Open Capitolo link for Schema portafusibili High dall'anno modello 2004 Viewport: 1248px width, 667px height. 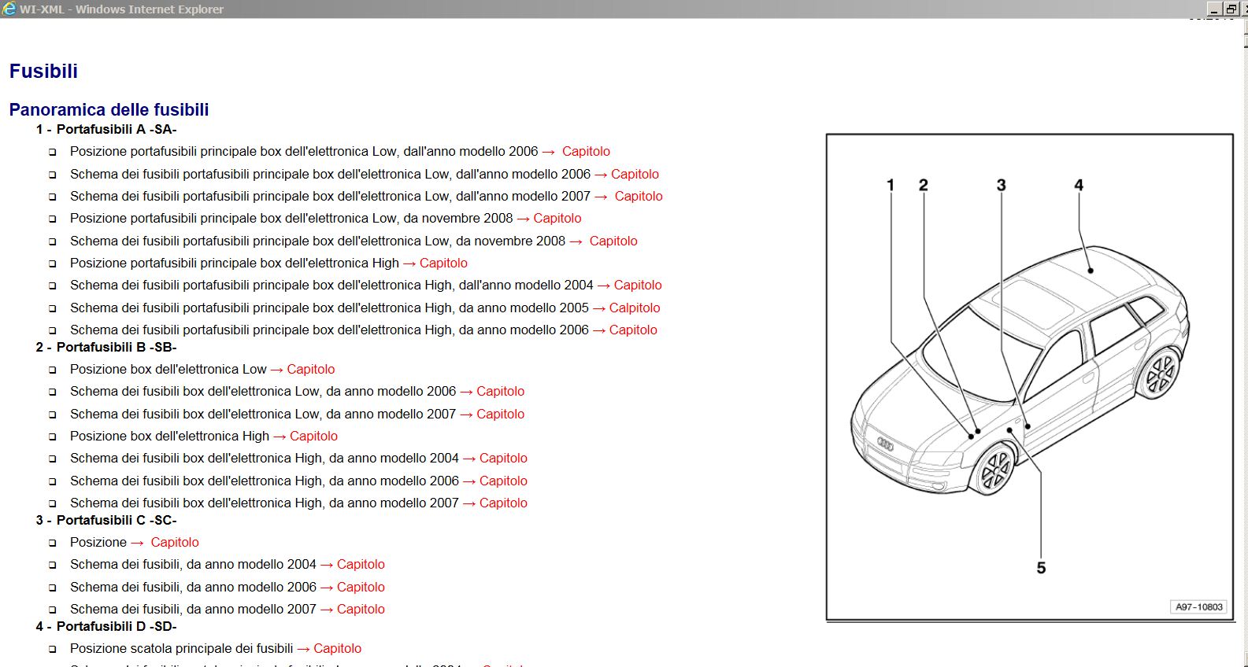[638, 285]
